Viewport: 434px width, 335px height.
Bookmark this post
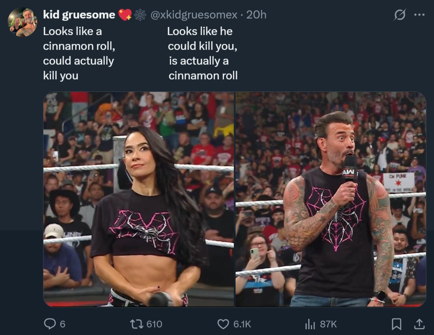[x=396, y=324]
